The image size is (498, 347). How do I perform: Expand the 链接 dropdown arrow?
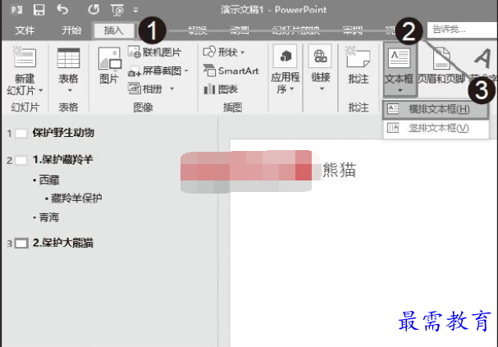click(322, 89)
